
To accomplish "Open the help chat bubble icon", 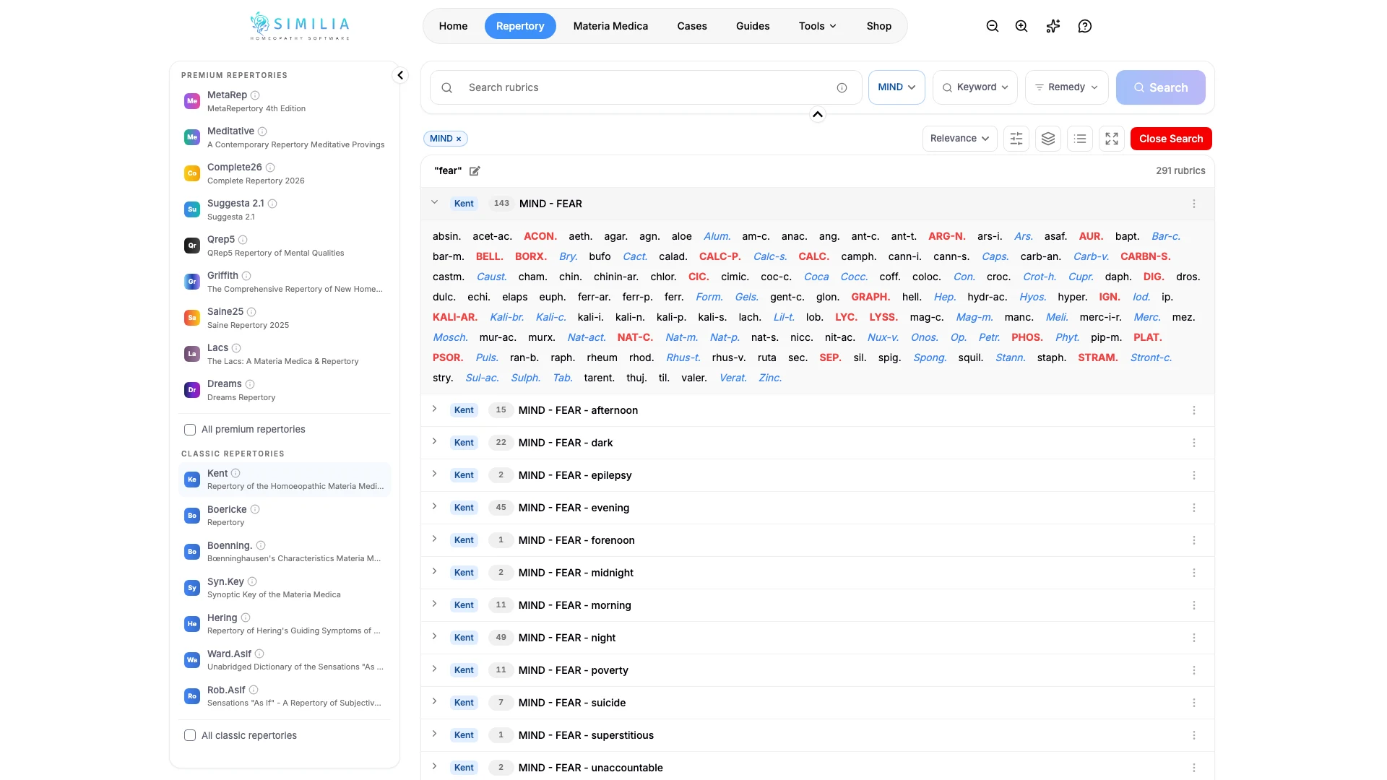I will coord(1085,26).
